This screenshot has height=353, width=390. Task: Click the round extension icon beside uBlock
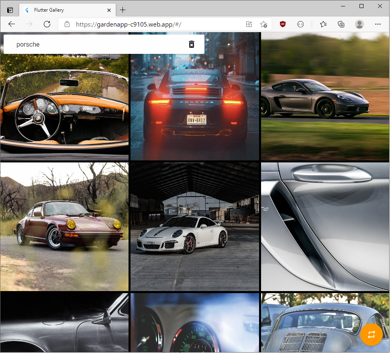click(x=300, y=24)
